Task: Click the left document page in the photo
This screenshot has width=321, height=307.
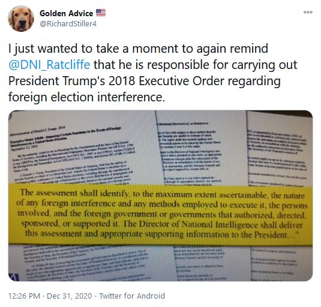Action: click(82, 151)
